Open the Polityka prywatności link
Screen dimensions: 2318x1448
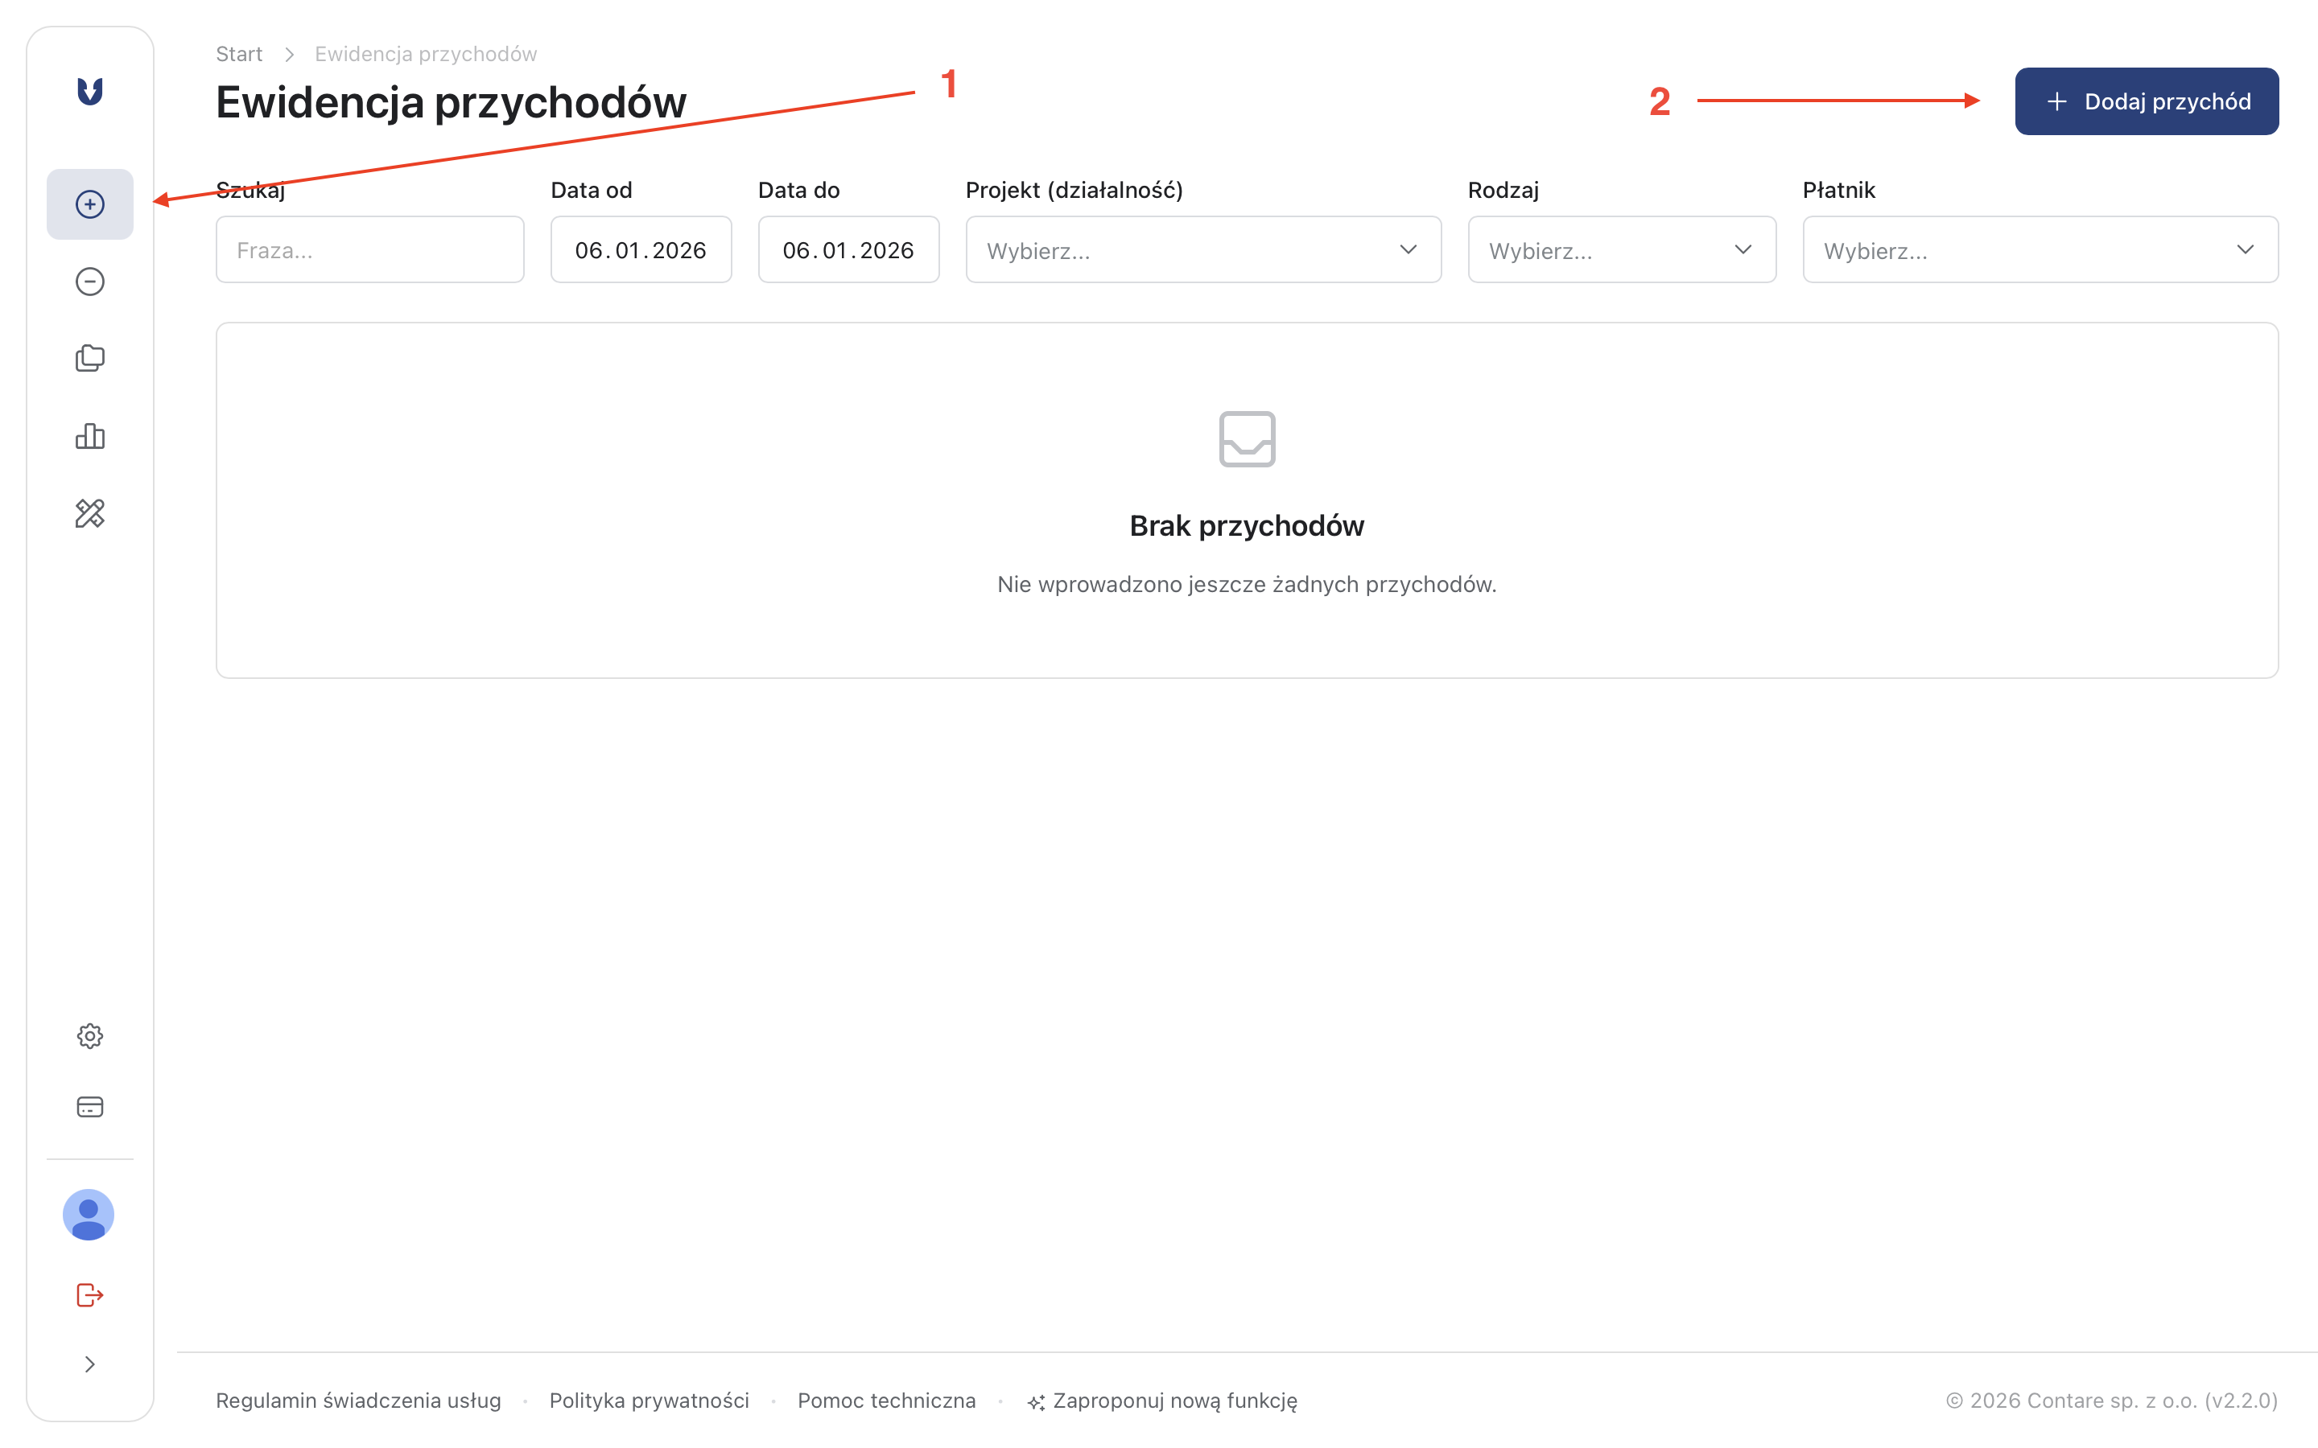(x=649, y=1400)
